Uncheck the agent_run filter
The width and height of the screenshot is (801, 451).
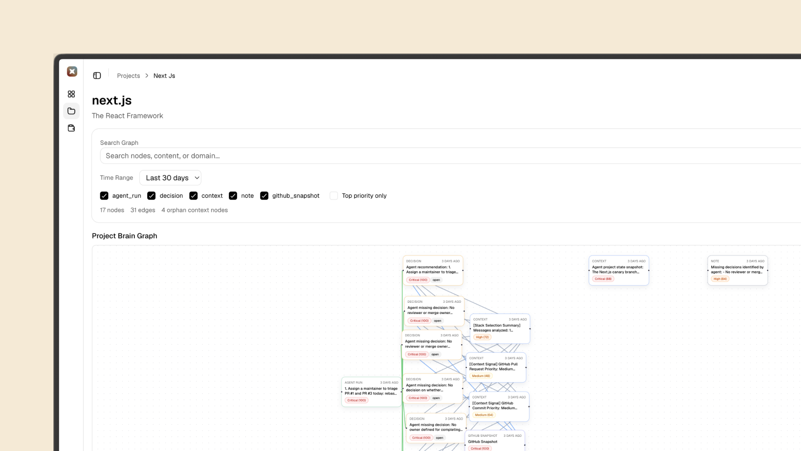pyautogui.click(x=104, y=195)
